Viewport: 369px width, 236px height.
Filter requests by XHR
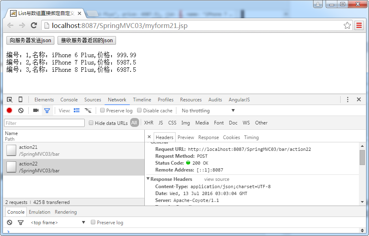tap(148, 122)
